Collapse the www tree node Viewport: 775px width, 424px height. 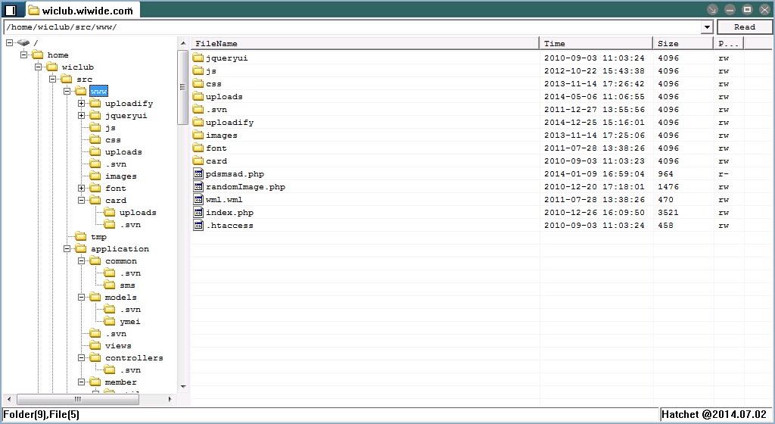coord(67,91)
